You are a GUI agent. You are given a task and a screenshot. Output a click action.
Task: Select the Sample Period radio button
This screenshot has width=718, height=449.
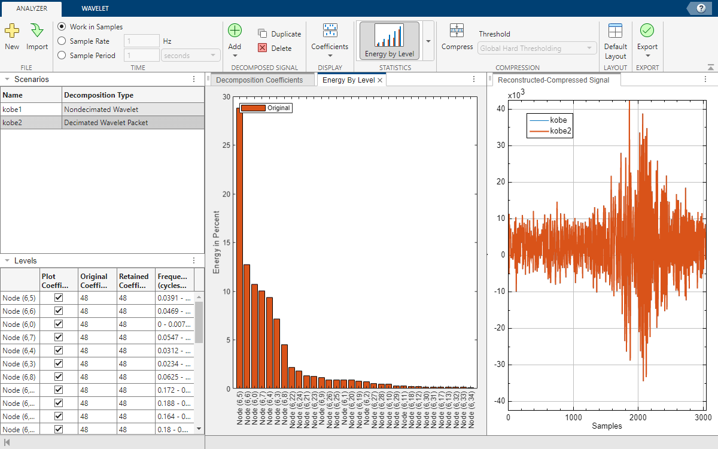coord(62,56)
